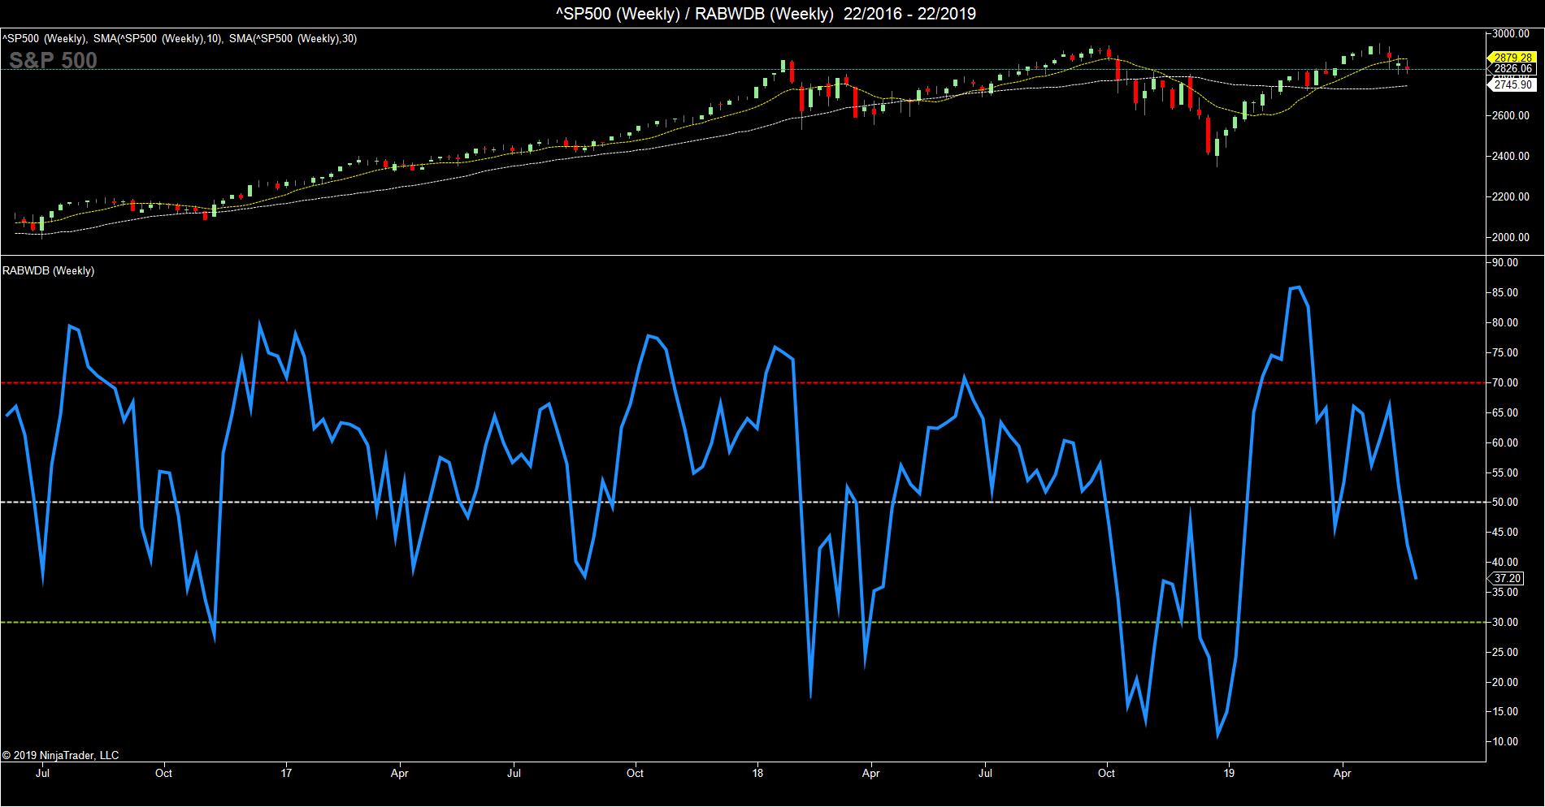Select the "19" year label on time axis
1545x807 pixels.
[x=1229, y=773]
